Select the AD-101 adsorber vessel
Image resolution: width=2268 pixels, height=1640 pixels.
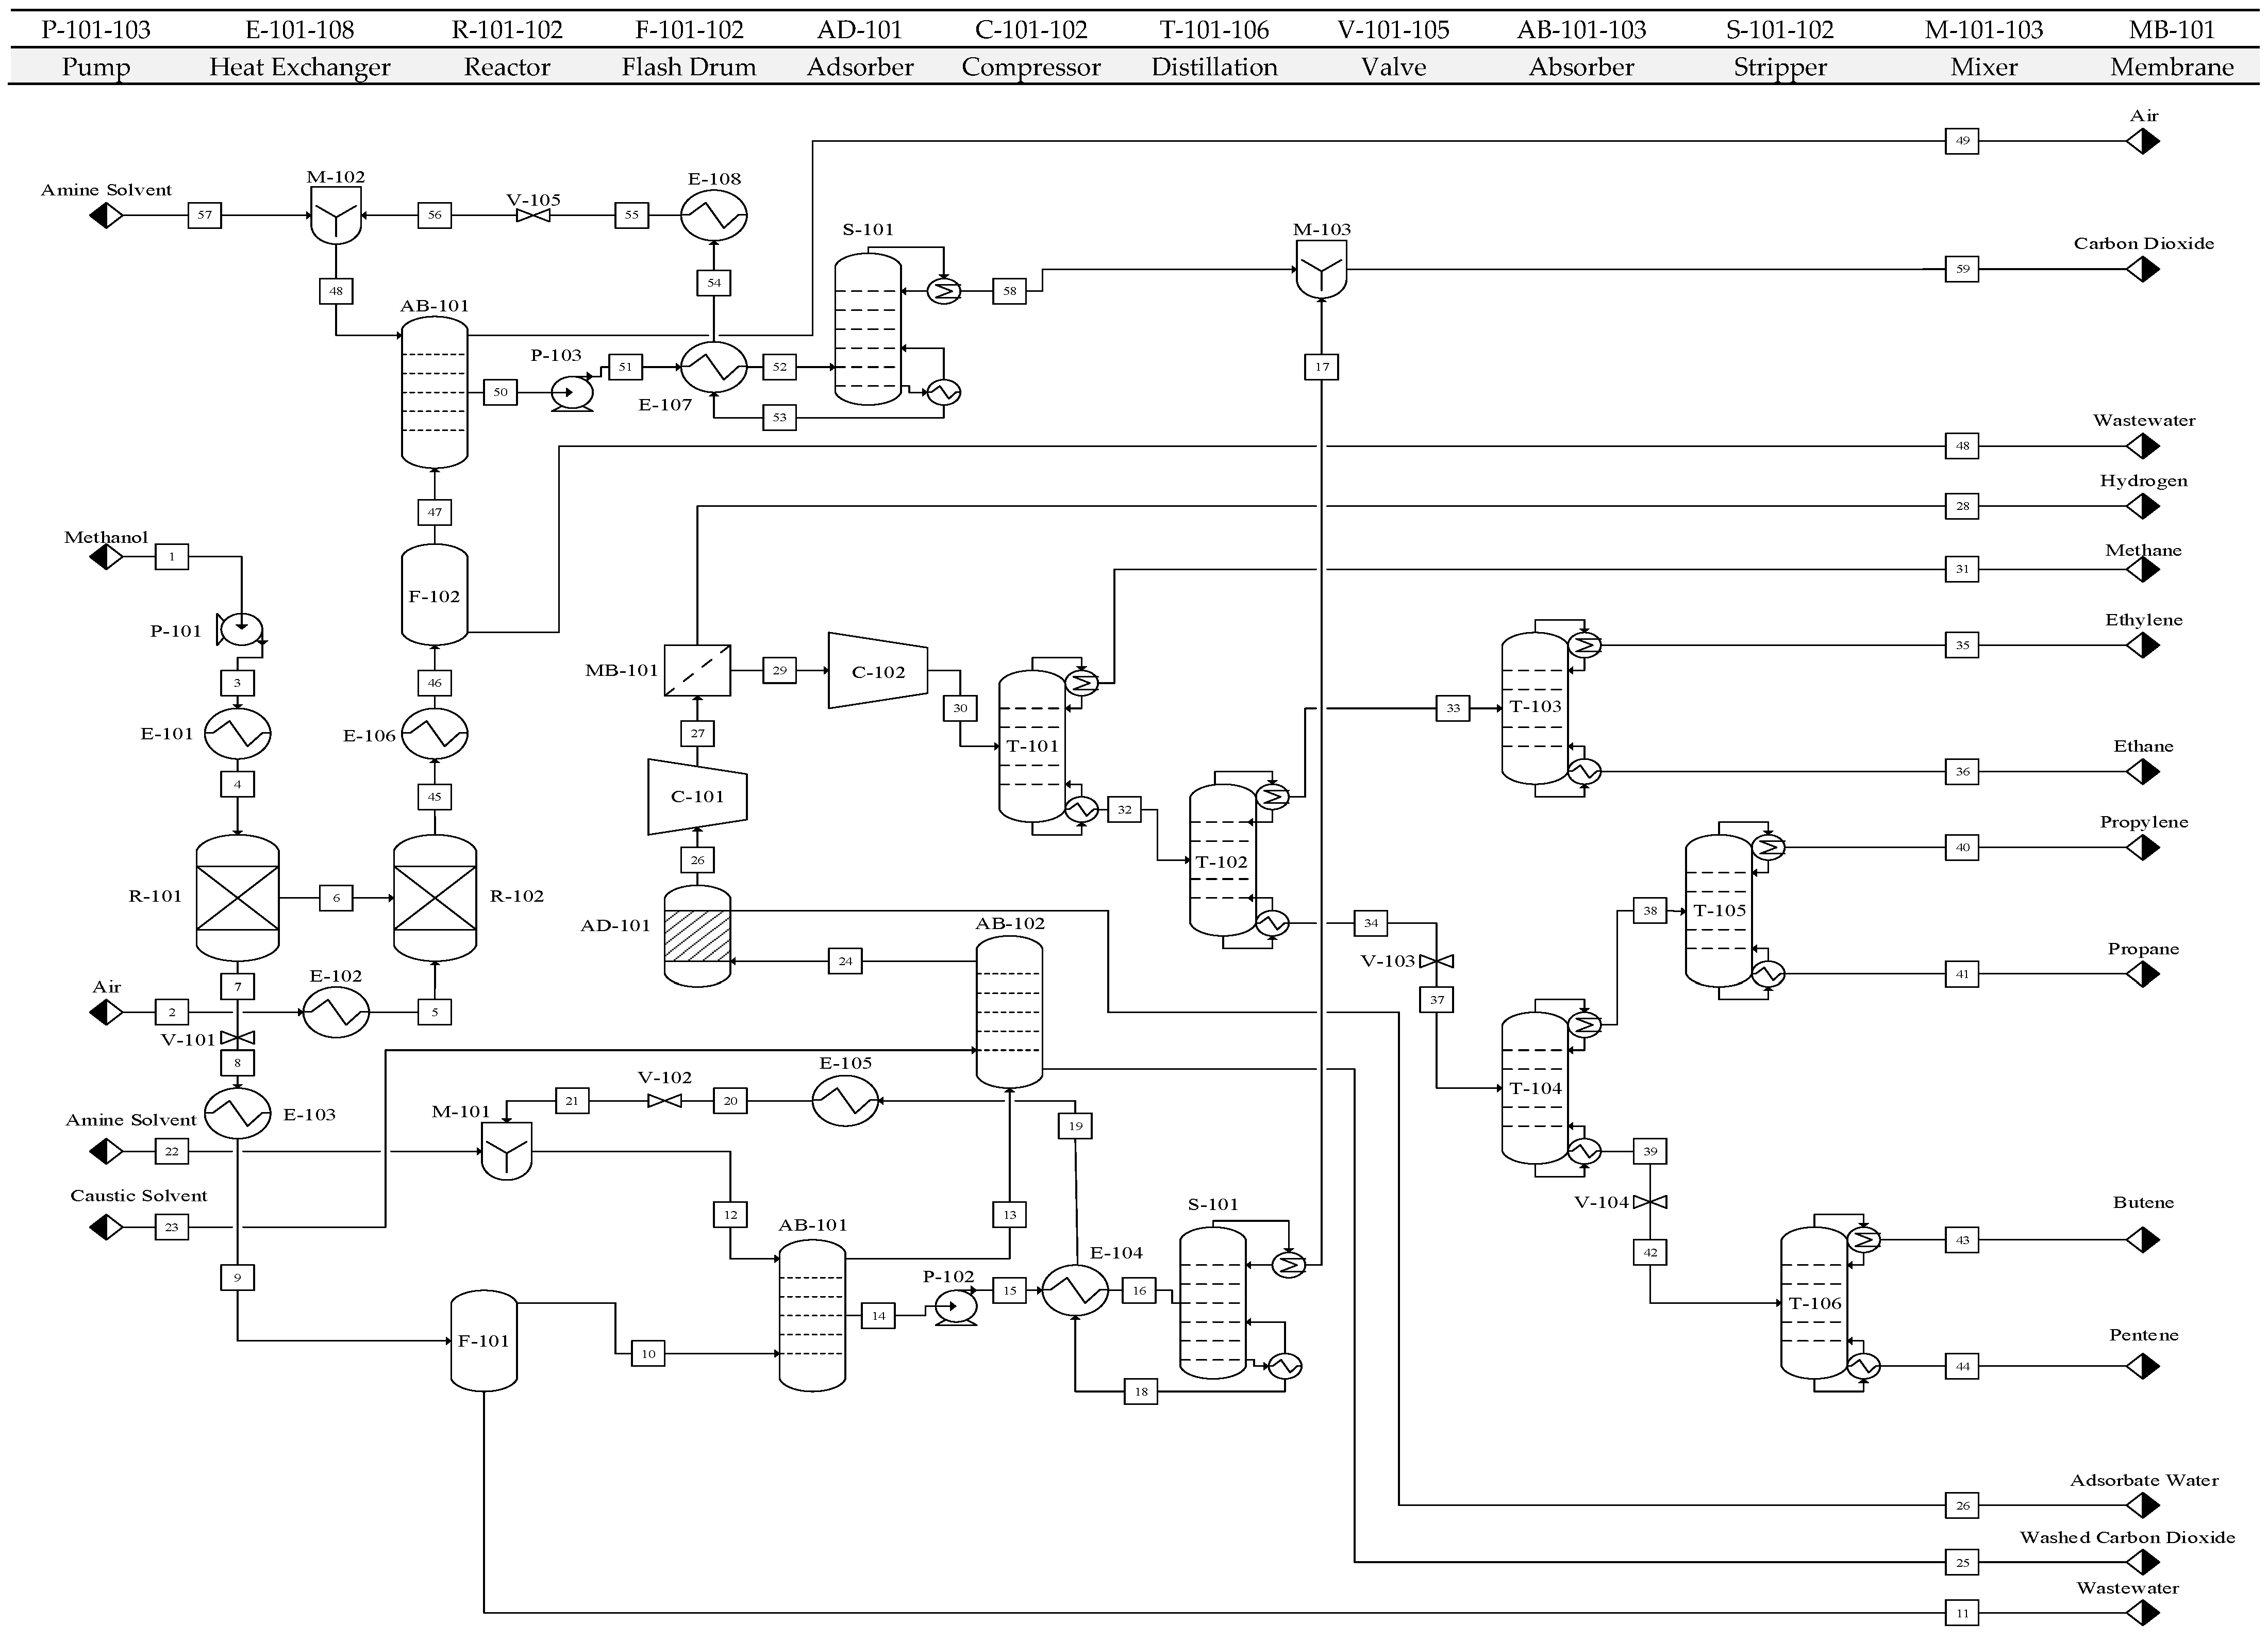(x=697, y=935)
